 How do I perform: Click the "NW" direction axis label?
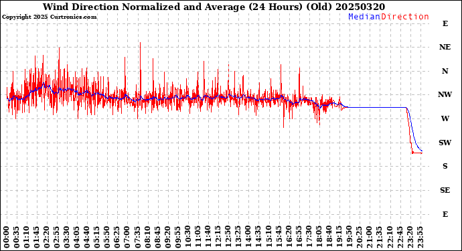coord(445,94)
